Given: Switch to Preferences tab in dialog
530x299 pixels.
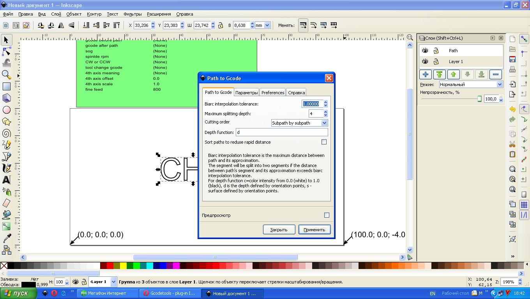Looking at the screenshot, I should point(273,92).
